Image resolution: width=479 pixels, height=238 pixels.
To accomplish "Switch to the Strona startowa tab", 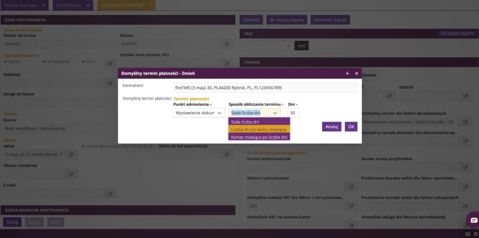I will [x=21, y=6].
